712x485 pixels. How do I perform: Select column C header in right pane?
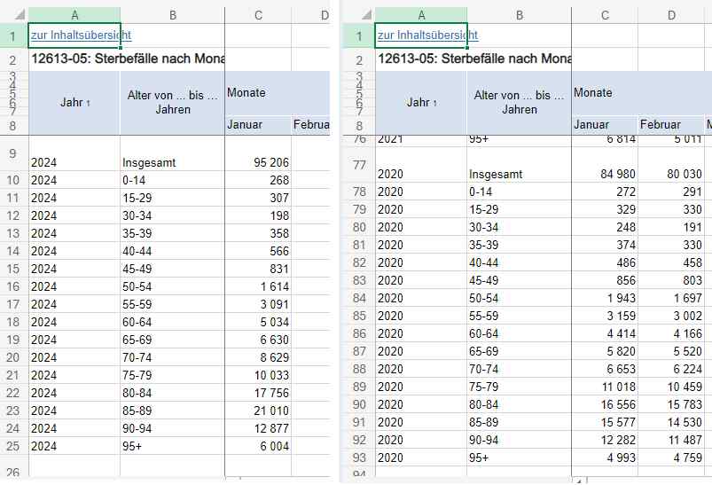pos(605,14)
